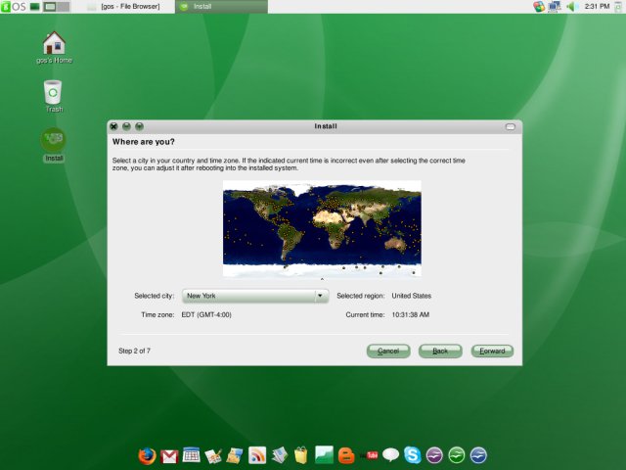Open the maps dock icon
Screen dimensions: 626x470
point(235,455)
